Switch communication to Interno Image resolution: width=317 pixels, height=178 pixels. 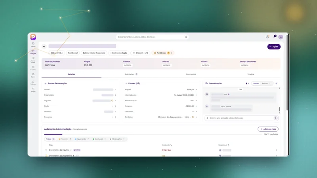[x=256, y=83]
